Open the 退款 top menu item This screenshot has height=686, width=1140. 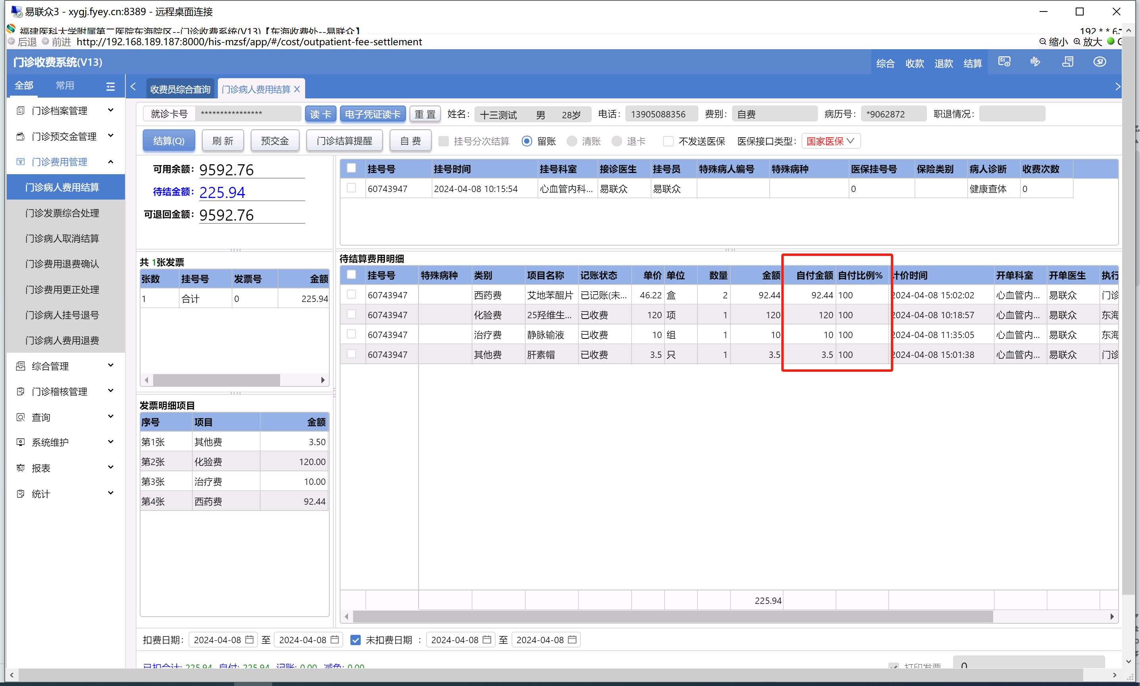(x=943, y=63)
